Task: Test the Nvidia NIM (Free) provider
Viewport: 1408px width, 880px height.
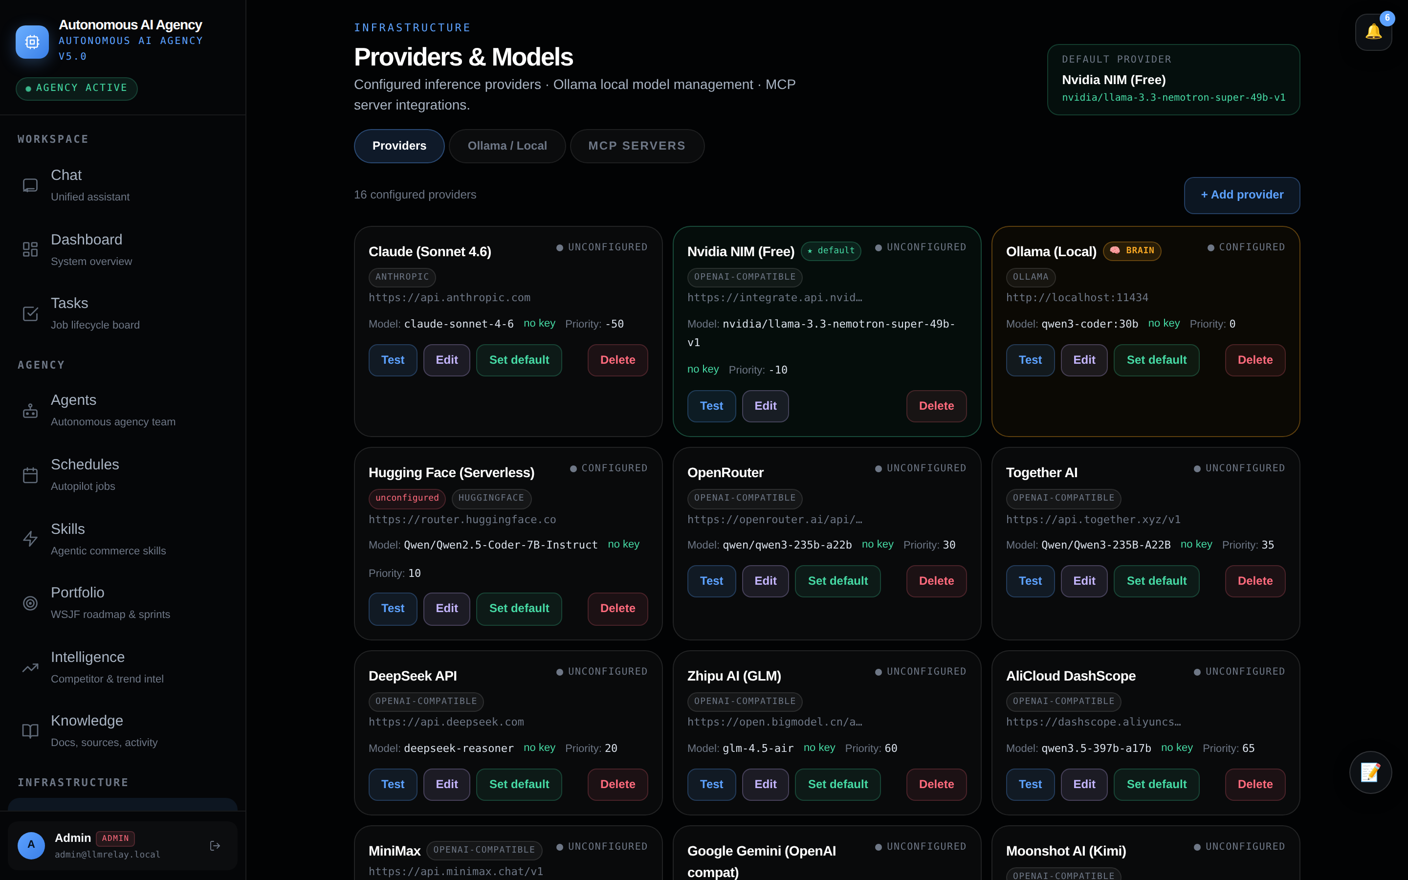Action: point(711,406)
